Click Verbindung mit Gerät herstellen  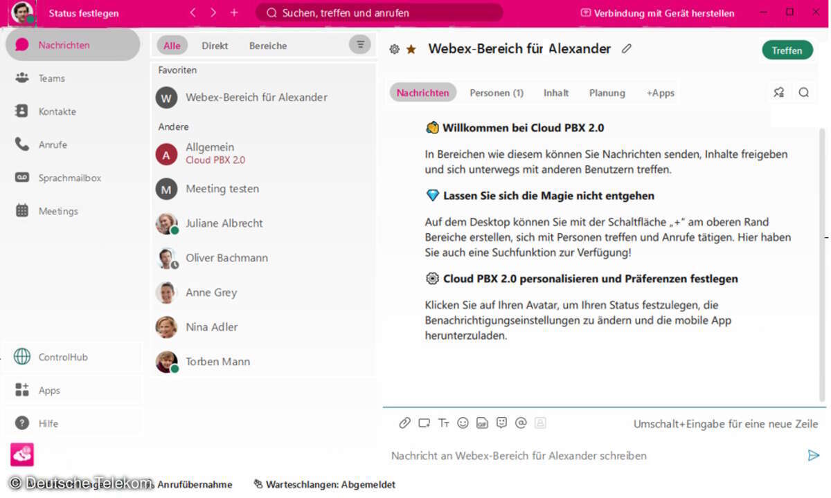(x=657, y=13)
